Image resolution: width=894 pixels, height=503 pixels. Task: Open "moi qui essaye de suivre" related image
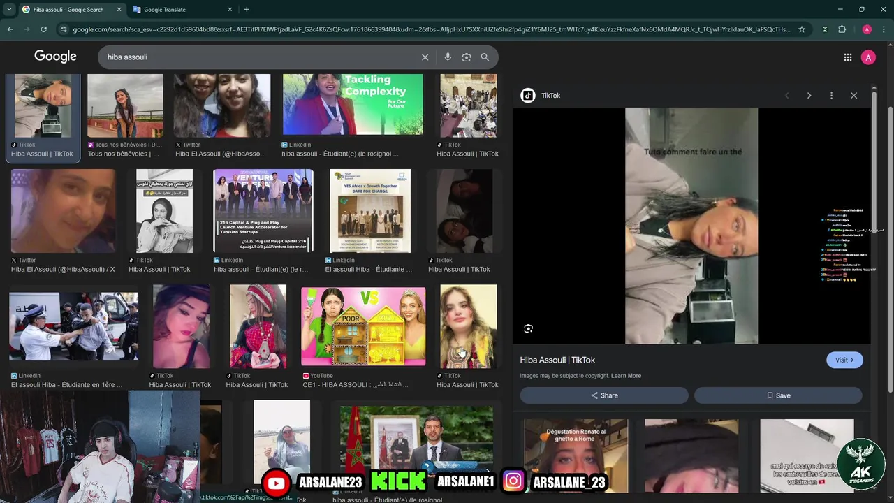807,455
